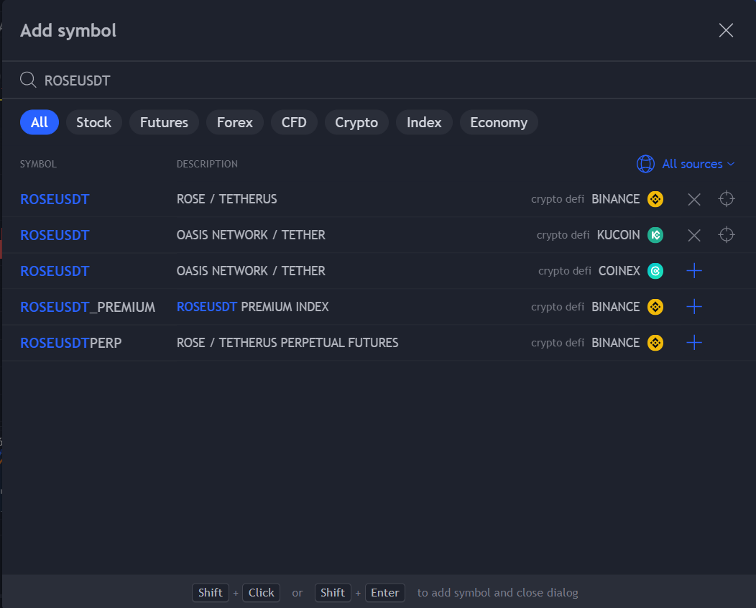Click ROSEUSDT symbol name in the KuCoin row

(55, 235)
